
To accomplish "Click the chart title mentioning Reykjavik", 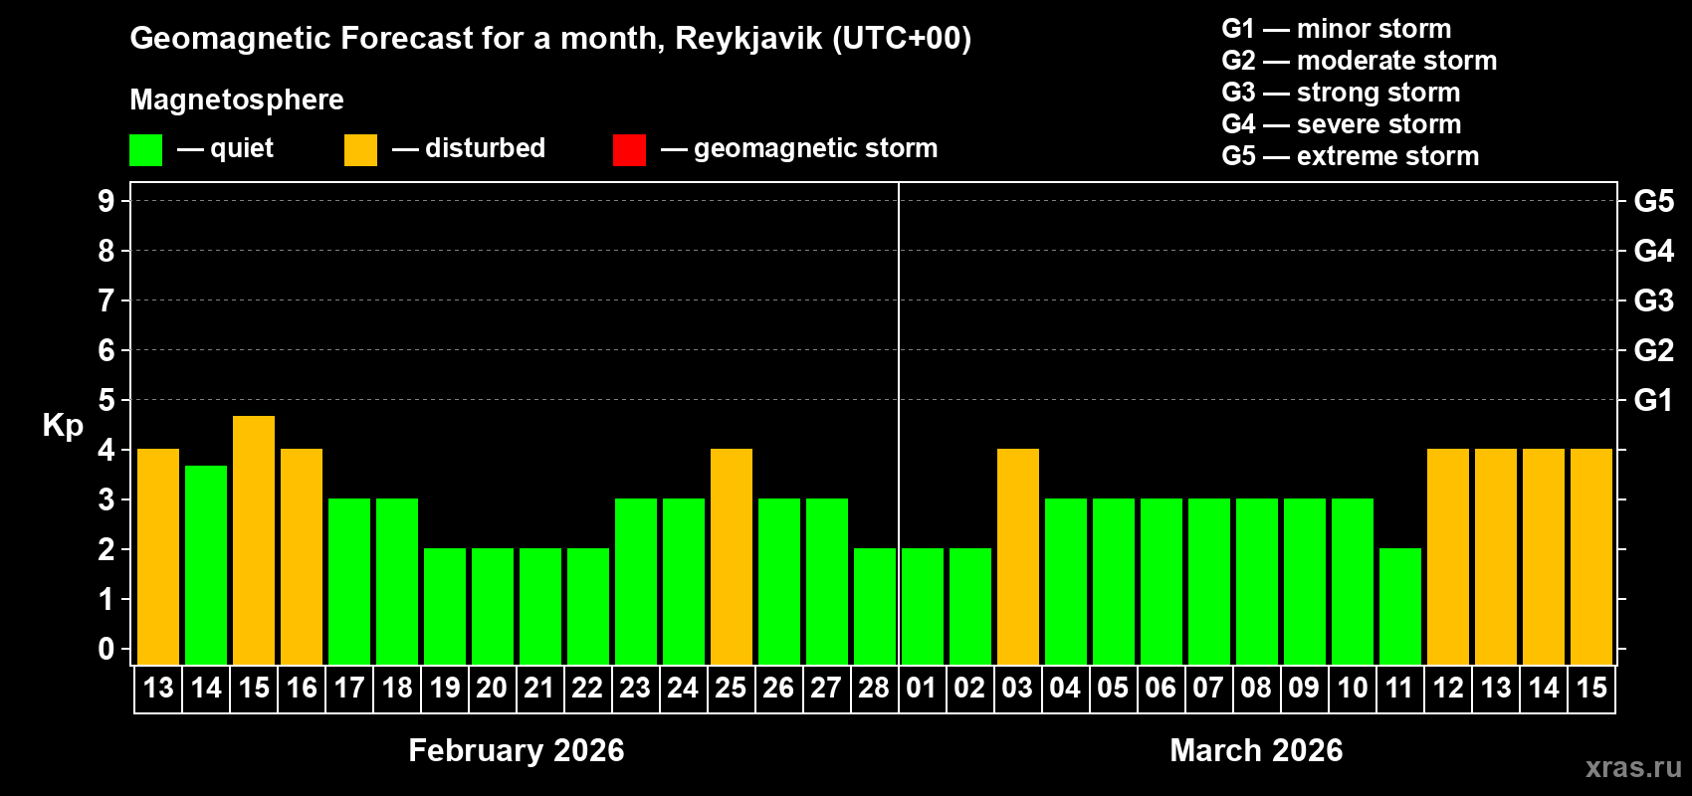I will point(550,39).
